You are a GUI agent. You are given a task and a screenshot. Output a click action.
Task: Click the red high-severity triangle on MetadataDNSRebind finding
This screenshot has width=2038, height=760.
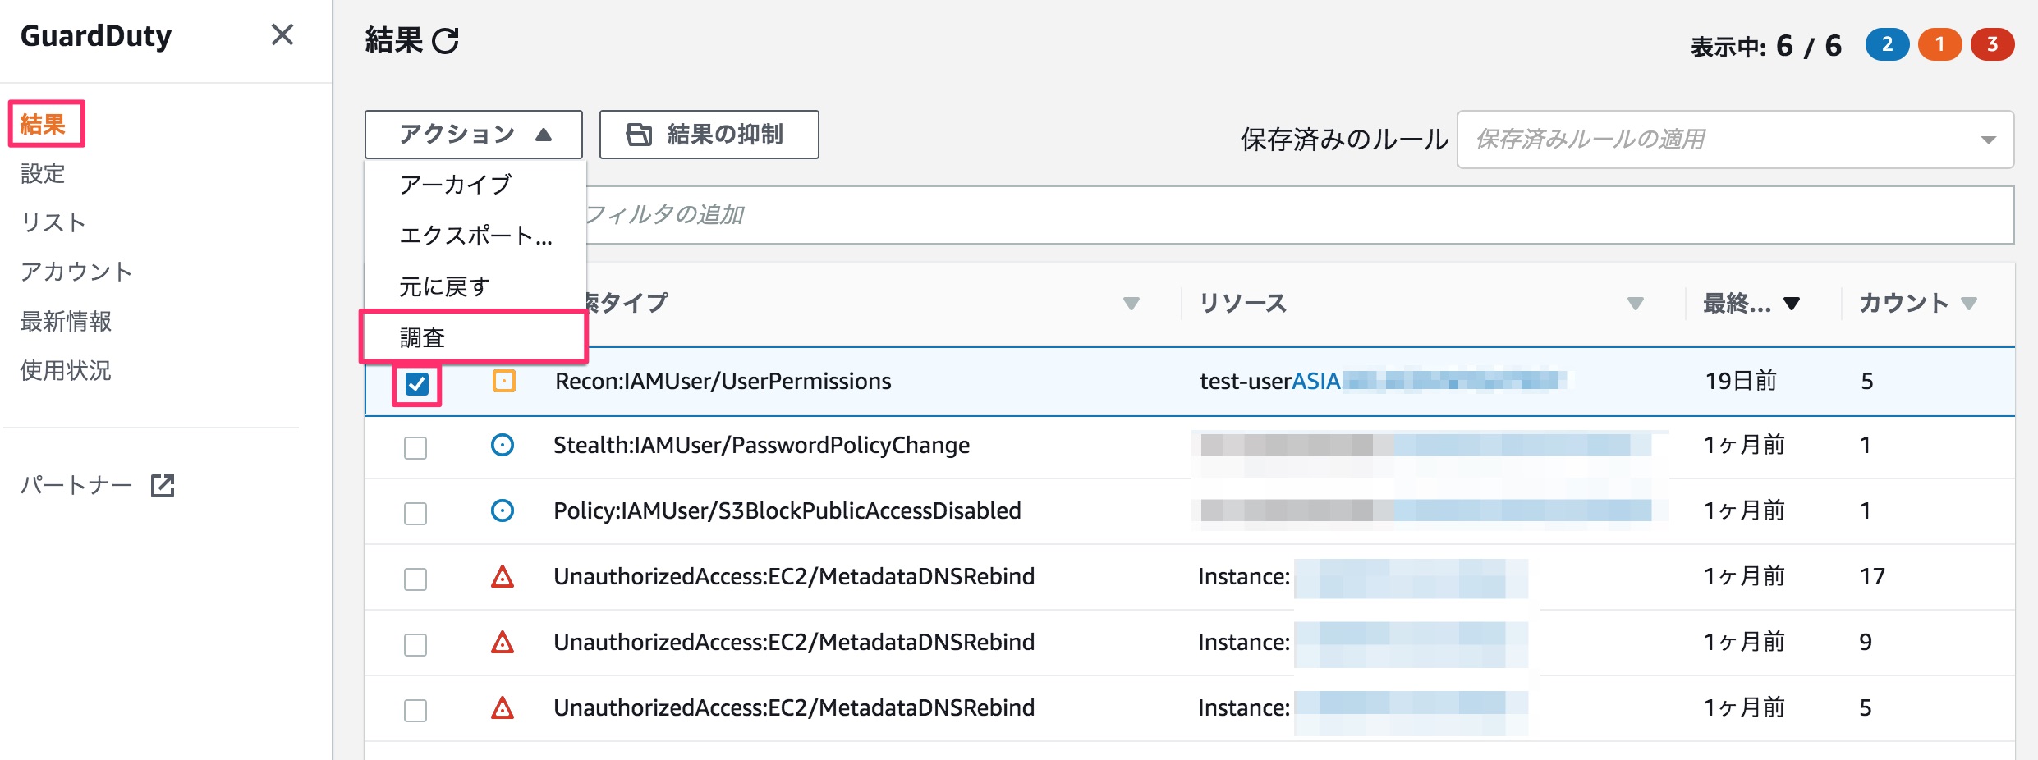[x=502, y=576]
